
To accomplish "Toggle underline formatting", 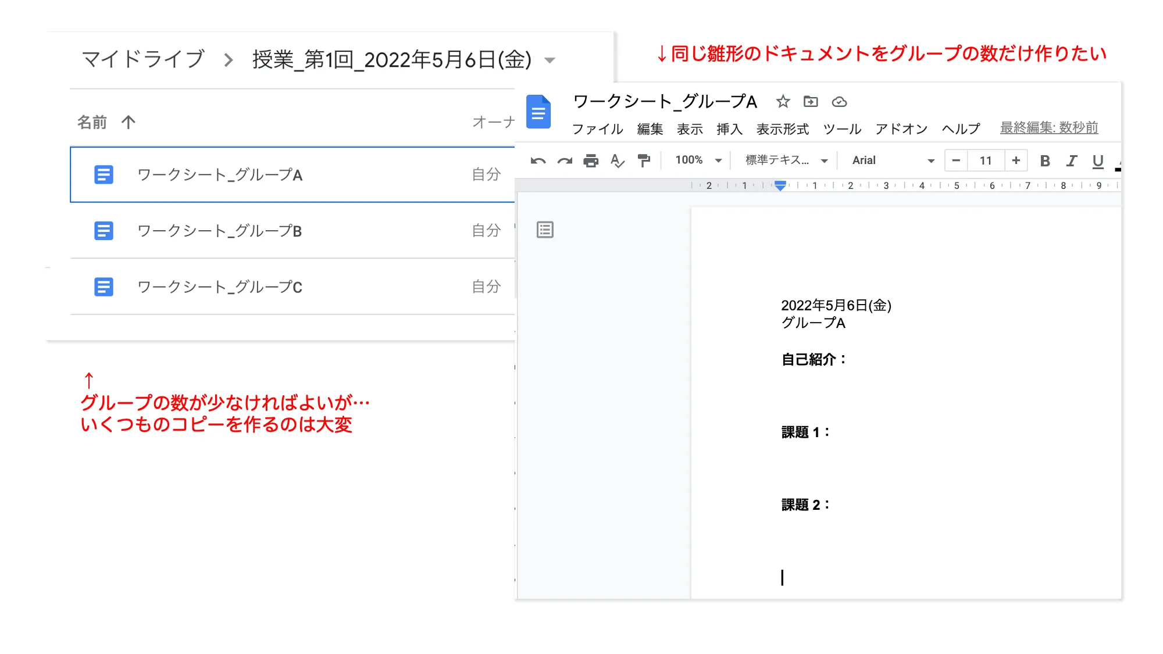I will click(x=1098, y=161).
